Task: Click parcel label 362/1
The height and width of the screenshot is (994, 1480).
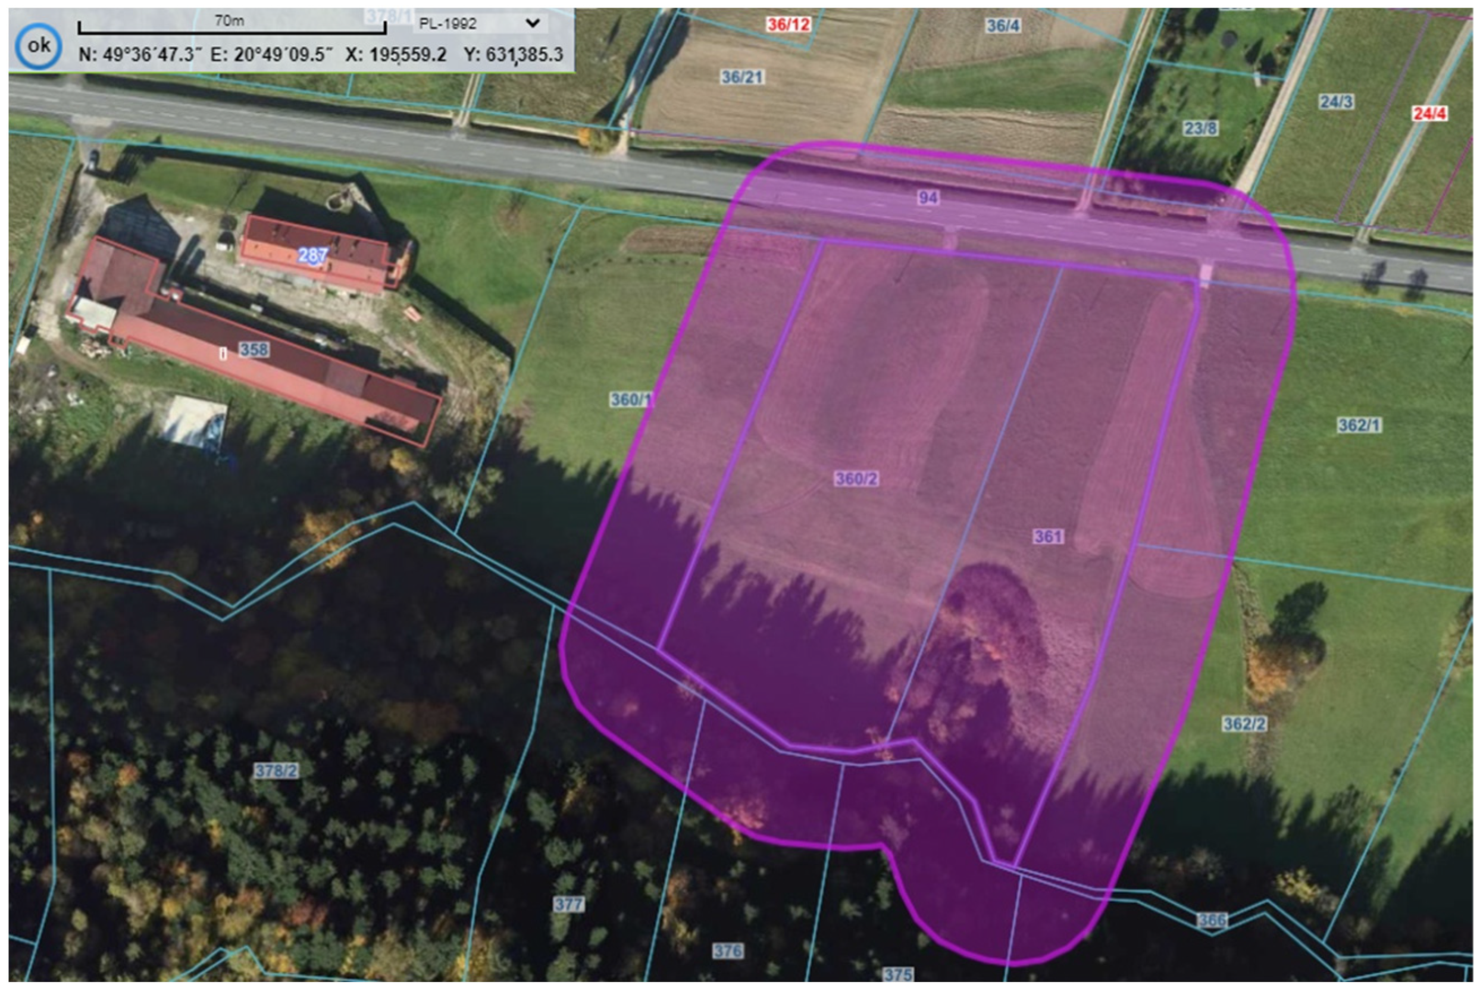Action: 1359,426
